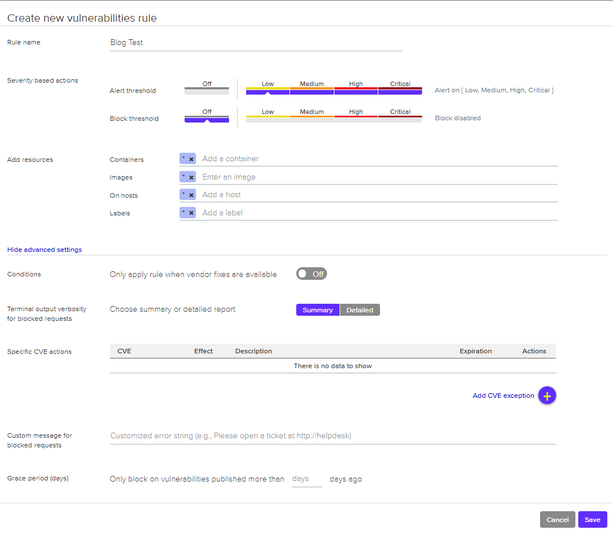Set Alert threshold to High
The width and height of the screenshot is (613, 534).
point(356,90)
